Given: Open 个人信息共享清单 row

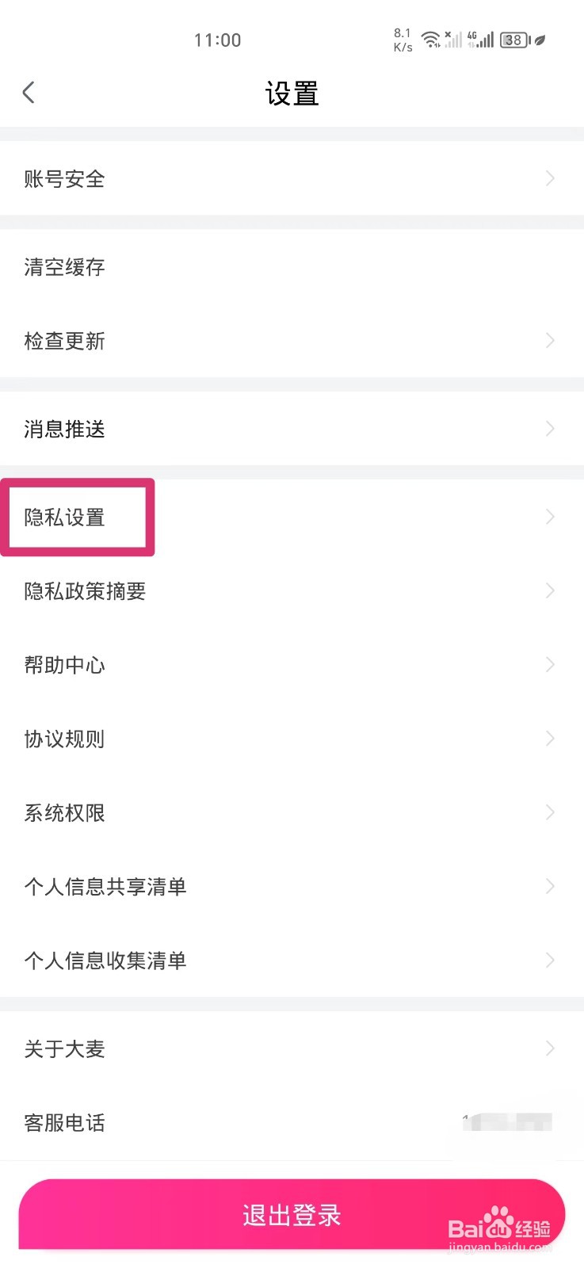Looking at the screenshot, I should pos(105,886).
